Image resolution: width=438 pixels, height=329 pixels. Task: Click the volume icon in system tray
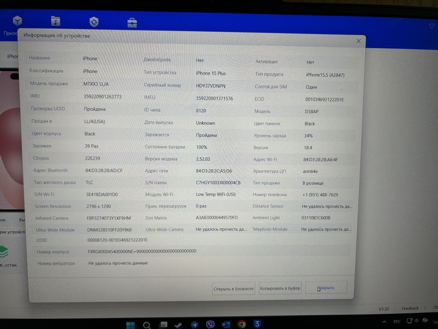[x=417, y=321]
